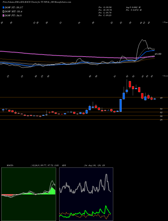Click the DOW MT legend label

click(13, 12)
